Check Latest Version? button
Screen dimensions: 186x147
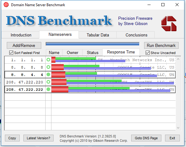pyautogui.click(x=38, y=138)
